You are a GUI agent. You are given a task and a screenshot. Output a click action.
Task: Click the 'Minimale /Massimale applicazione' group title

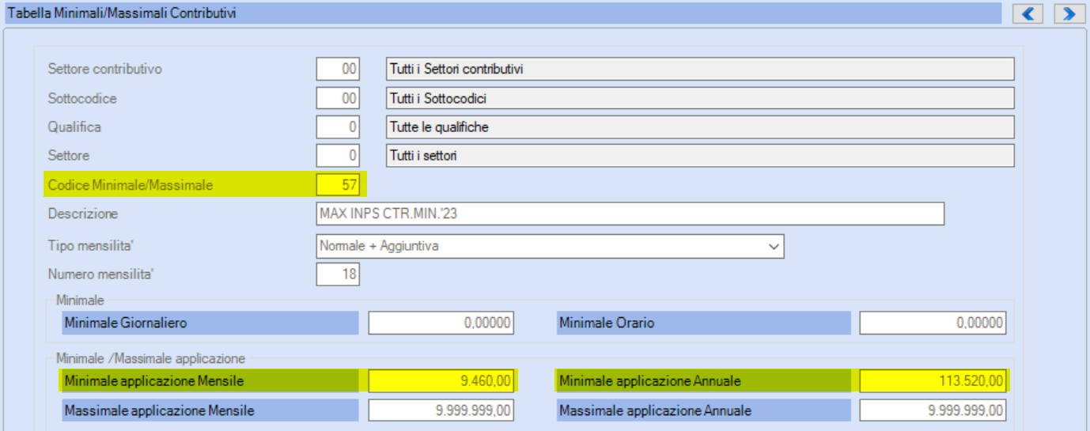pyautogui.click(x=150, y=357)
